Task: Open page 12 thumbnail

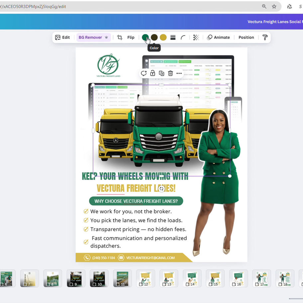Action: [x=146, y=278]
